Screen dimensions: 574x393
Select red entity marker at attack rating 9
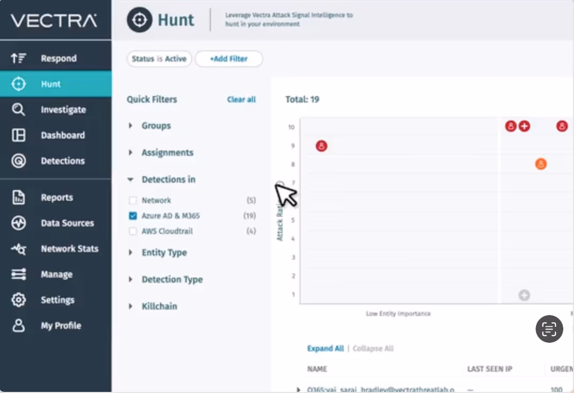(322, 146)
